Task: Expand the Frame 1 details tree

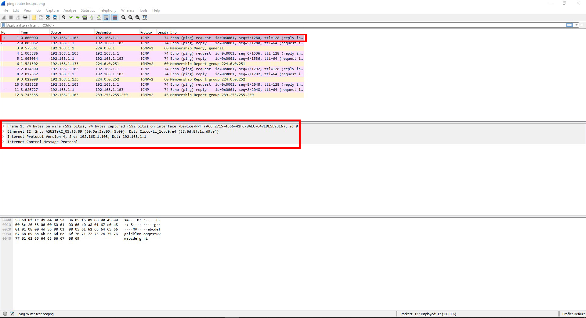Action: coord(3,126)
